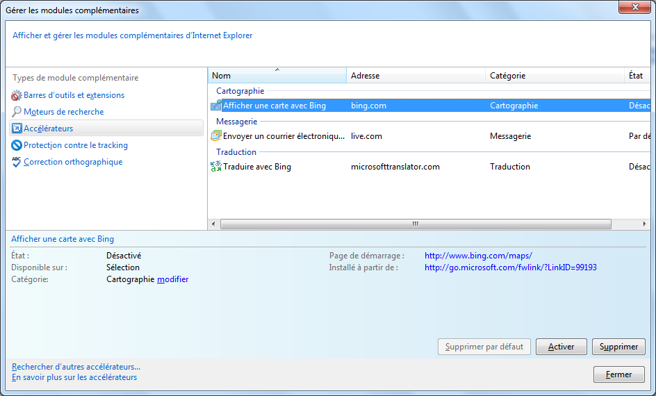Click the Supprimer button
Viewport: 656px width, 396px height.
(618, 347)
